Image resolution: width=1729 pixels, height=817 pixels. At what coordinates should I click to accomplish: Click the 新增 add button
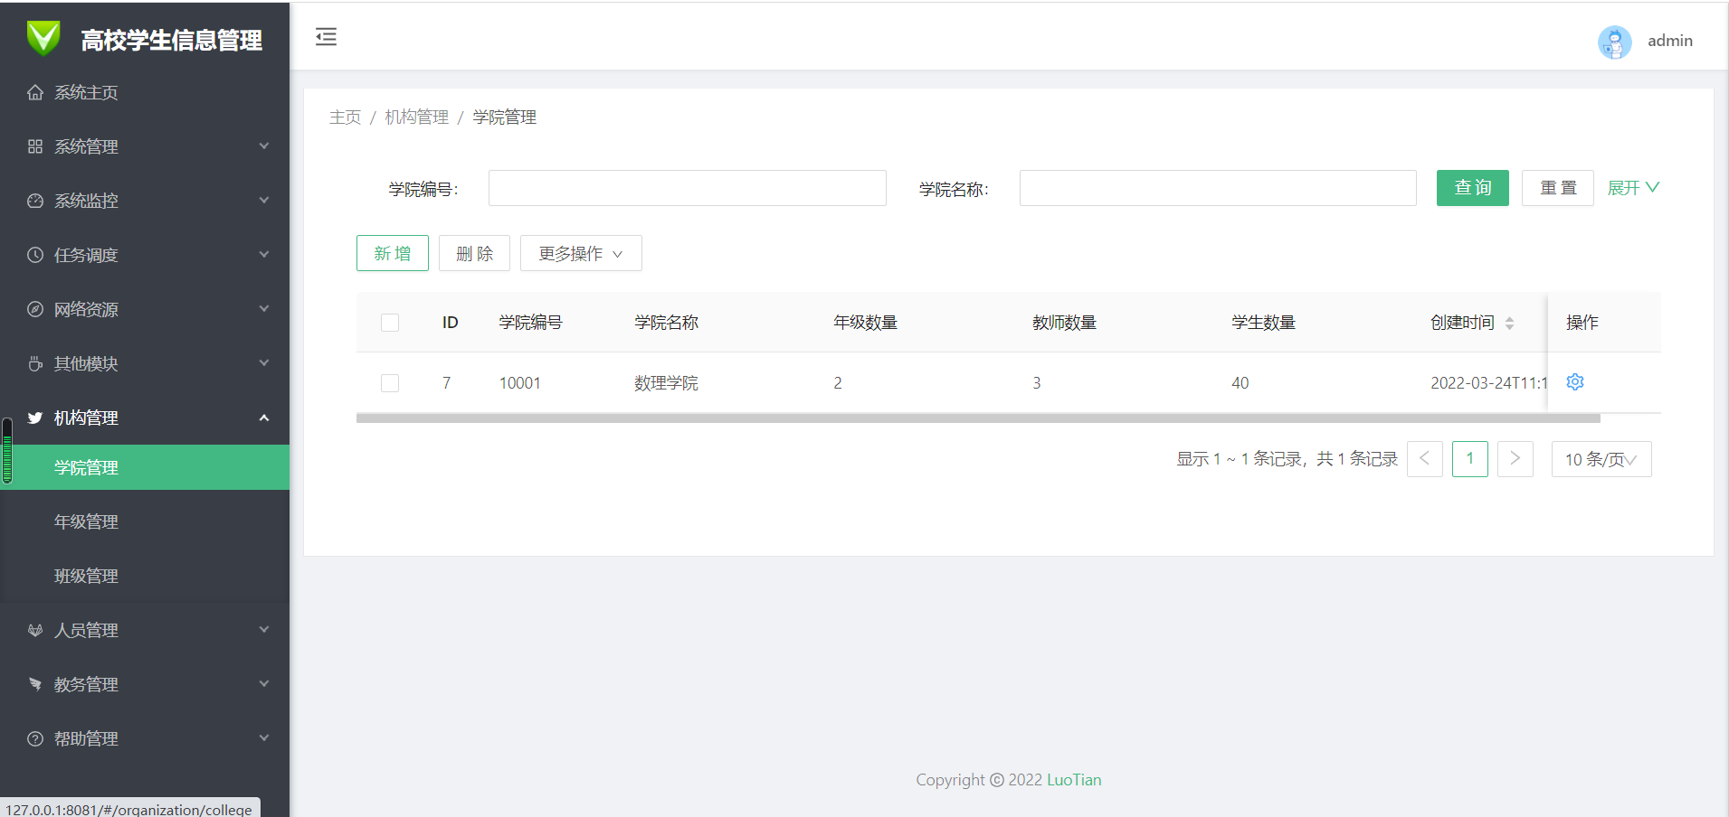[393, 253]
